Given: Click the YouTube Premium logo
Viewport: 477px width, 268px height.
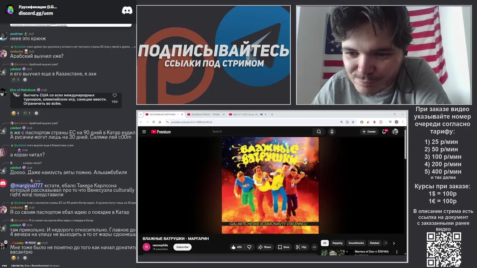Looking at the screenshot, I should 161,132.
